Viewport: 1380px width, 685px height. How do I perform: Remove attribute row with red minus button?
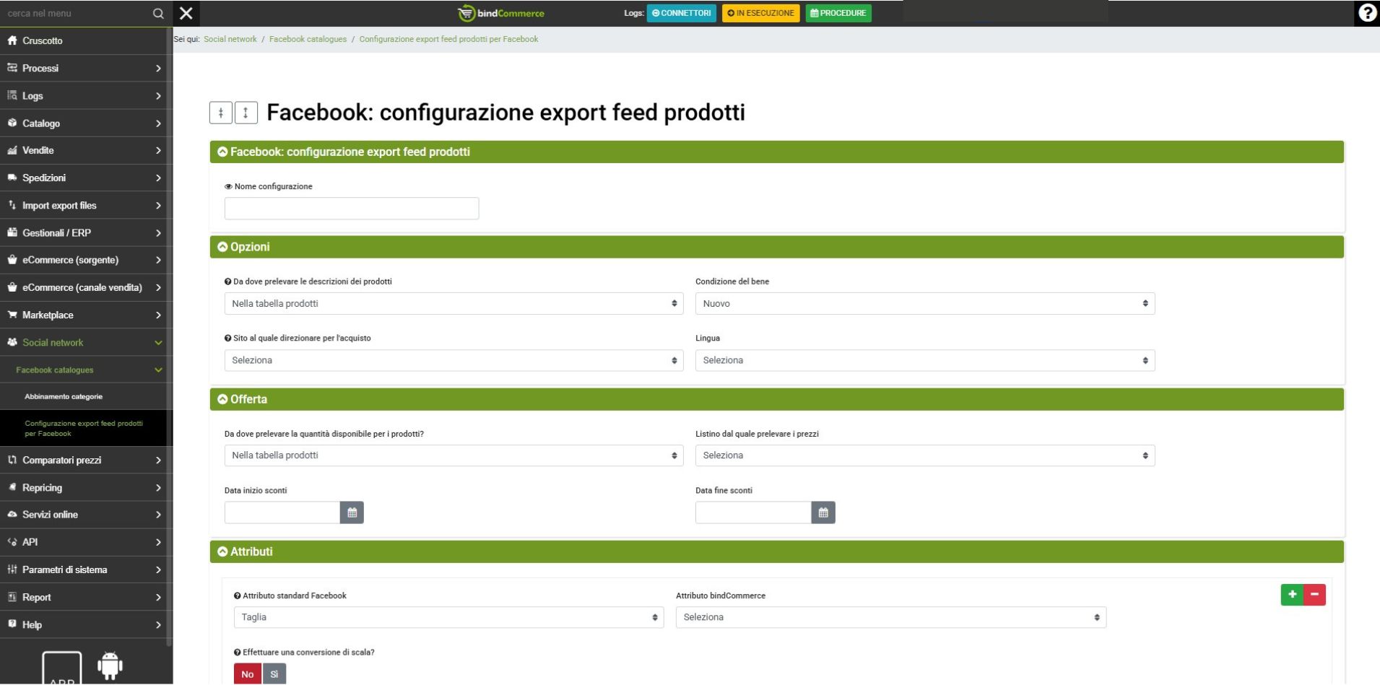click(1314, 594)
